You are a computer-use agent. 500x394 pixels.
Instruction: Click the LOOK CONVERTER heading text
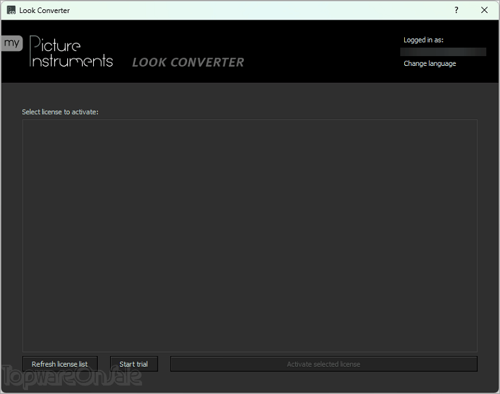188,62
